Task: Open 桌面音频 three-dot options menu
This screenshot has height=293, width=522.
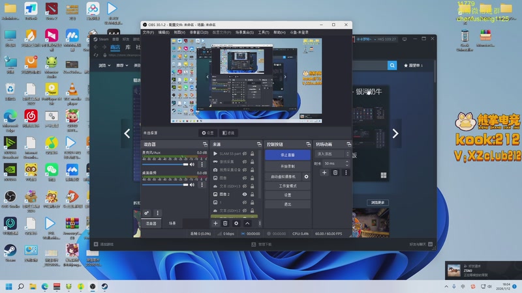Action: coord(202,185)
